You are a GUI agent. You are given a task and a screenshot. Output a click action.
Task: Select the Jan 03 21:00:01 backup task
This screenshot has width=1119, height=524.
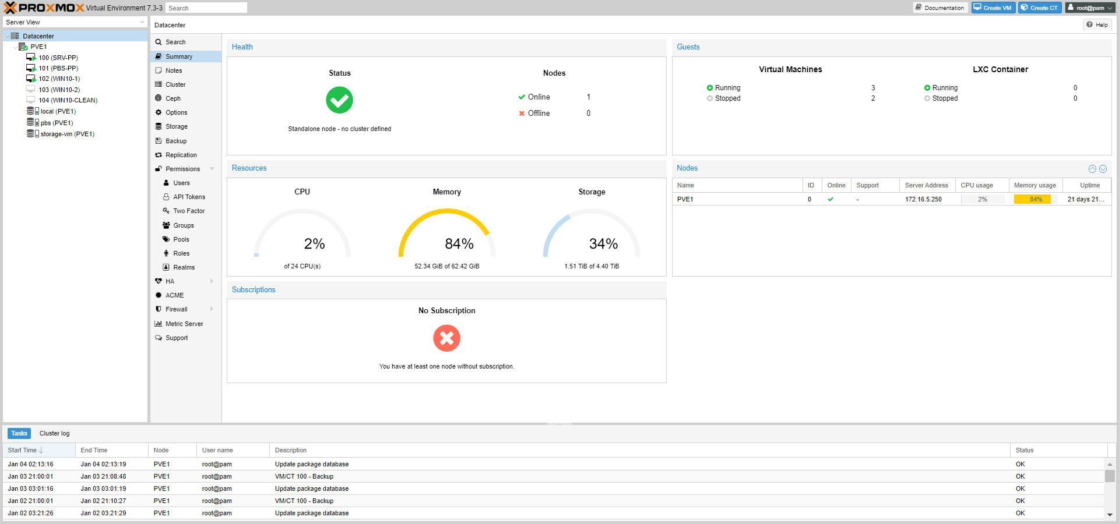click(x=554, y=476)
